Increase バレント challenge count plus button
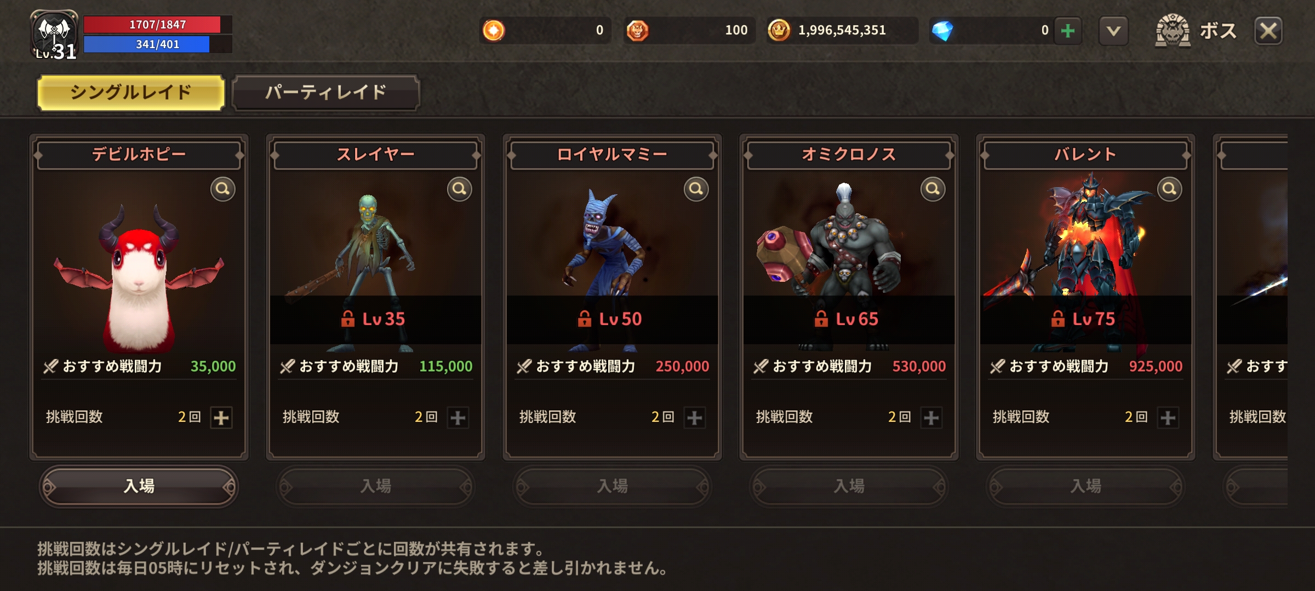The image size is (1315, 591). pos(1168,418)
